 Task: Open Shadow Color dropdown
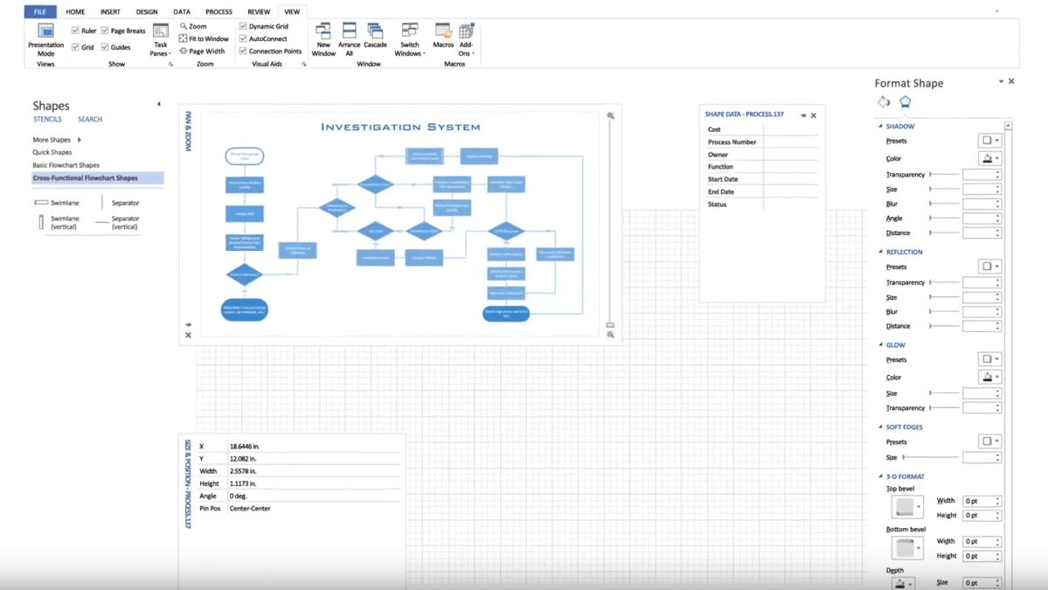coord(989,158)
